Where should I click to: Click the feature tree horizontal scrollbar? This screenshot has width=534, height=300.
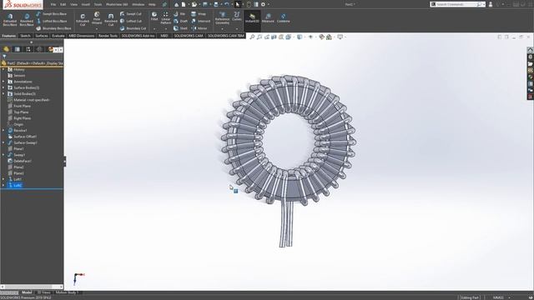point(32,287)
